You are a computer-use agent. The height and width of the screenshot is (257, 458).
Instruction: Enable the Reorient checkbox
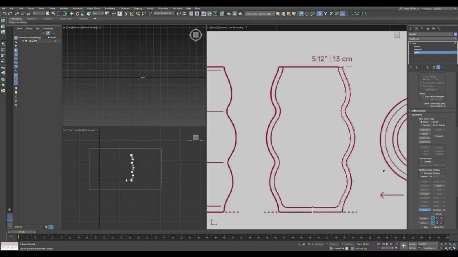tap(434, 136)
